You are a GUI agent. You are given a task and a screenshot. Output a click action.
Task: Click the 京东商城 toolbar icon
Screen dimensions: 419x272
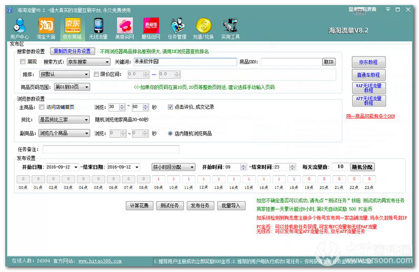pyautogui.click(x=72, y=28)
